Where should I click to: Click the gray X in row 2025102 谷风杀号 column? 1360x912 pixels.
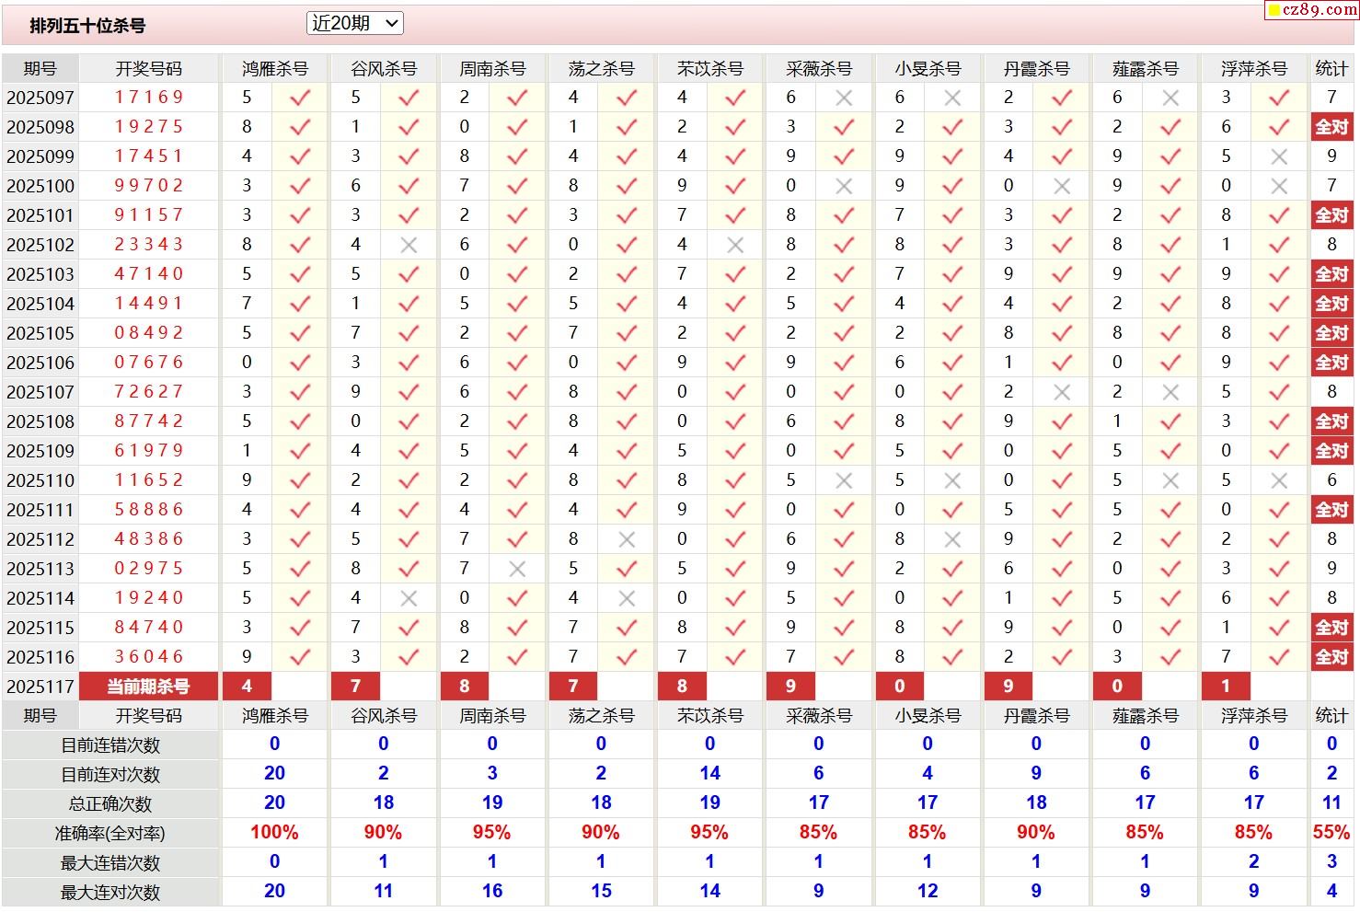click(x=409, y=245)
